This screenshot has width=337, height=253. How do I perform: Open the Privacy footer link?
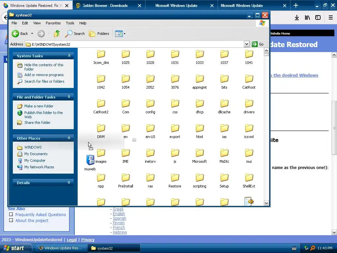pos(88,240)
